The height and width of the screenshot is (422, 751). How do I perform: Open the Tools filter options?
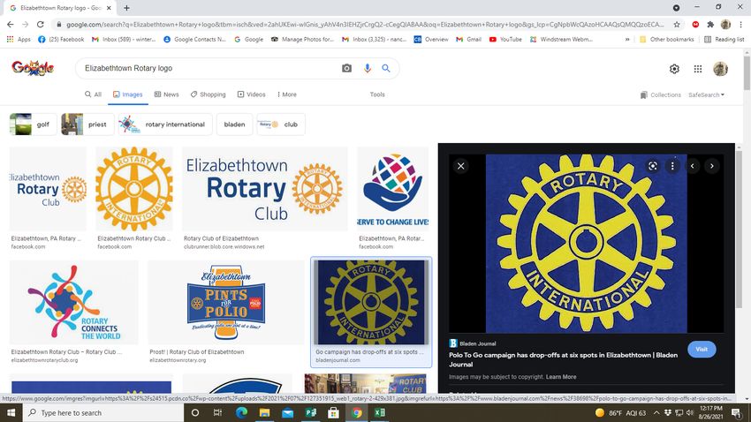[x=377, y=94]
